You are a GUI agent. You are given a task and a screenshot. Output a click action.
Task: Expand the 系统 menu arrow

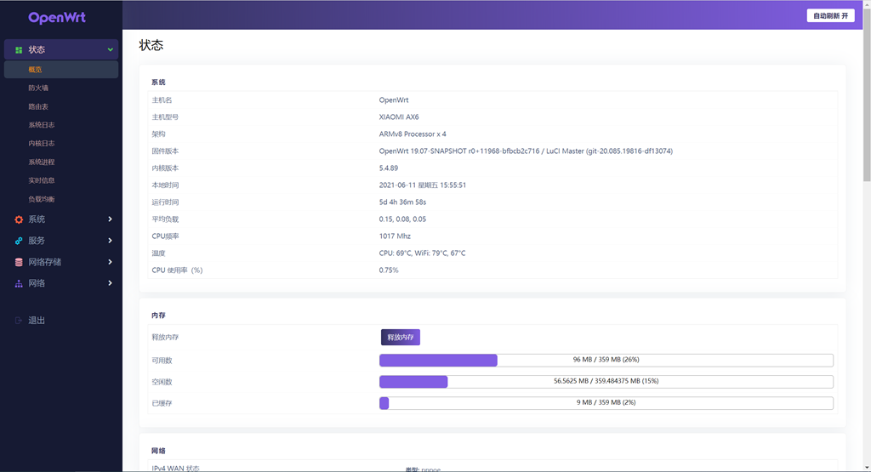[110, 219]
